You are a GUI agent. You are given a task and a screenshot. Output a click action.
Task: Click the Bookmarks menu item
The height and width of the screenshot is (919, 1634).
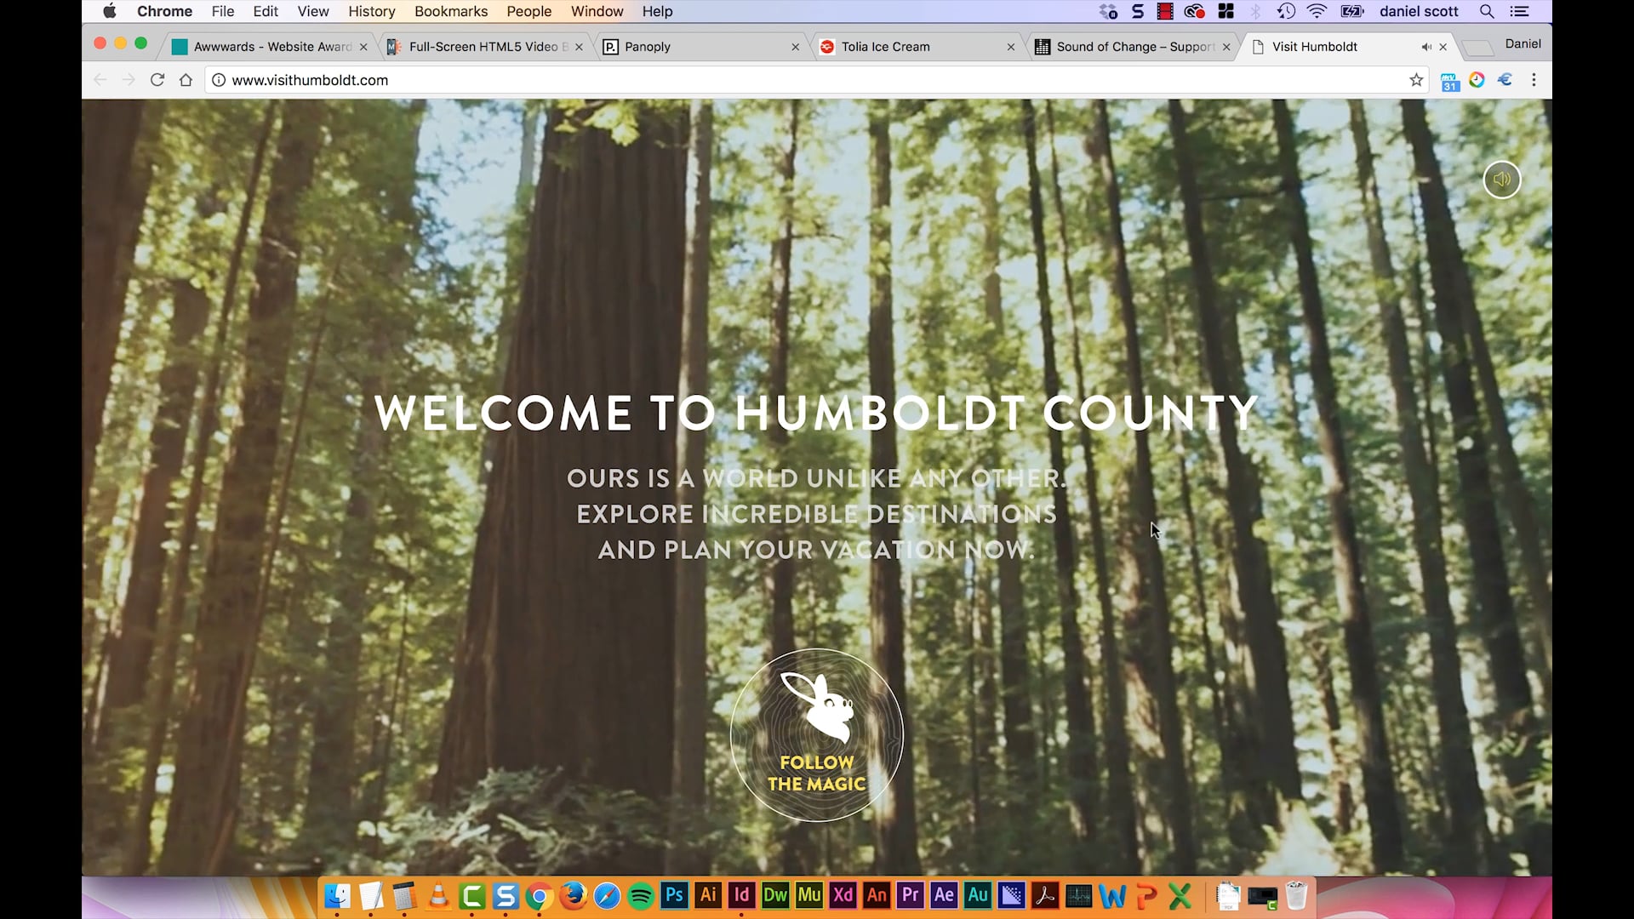tap(450, 11)
